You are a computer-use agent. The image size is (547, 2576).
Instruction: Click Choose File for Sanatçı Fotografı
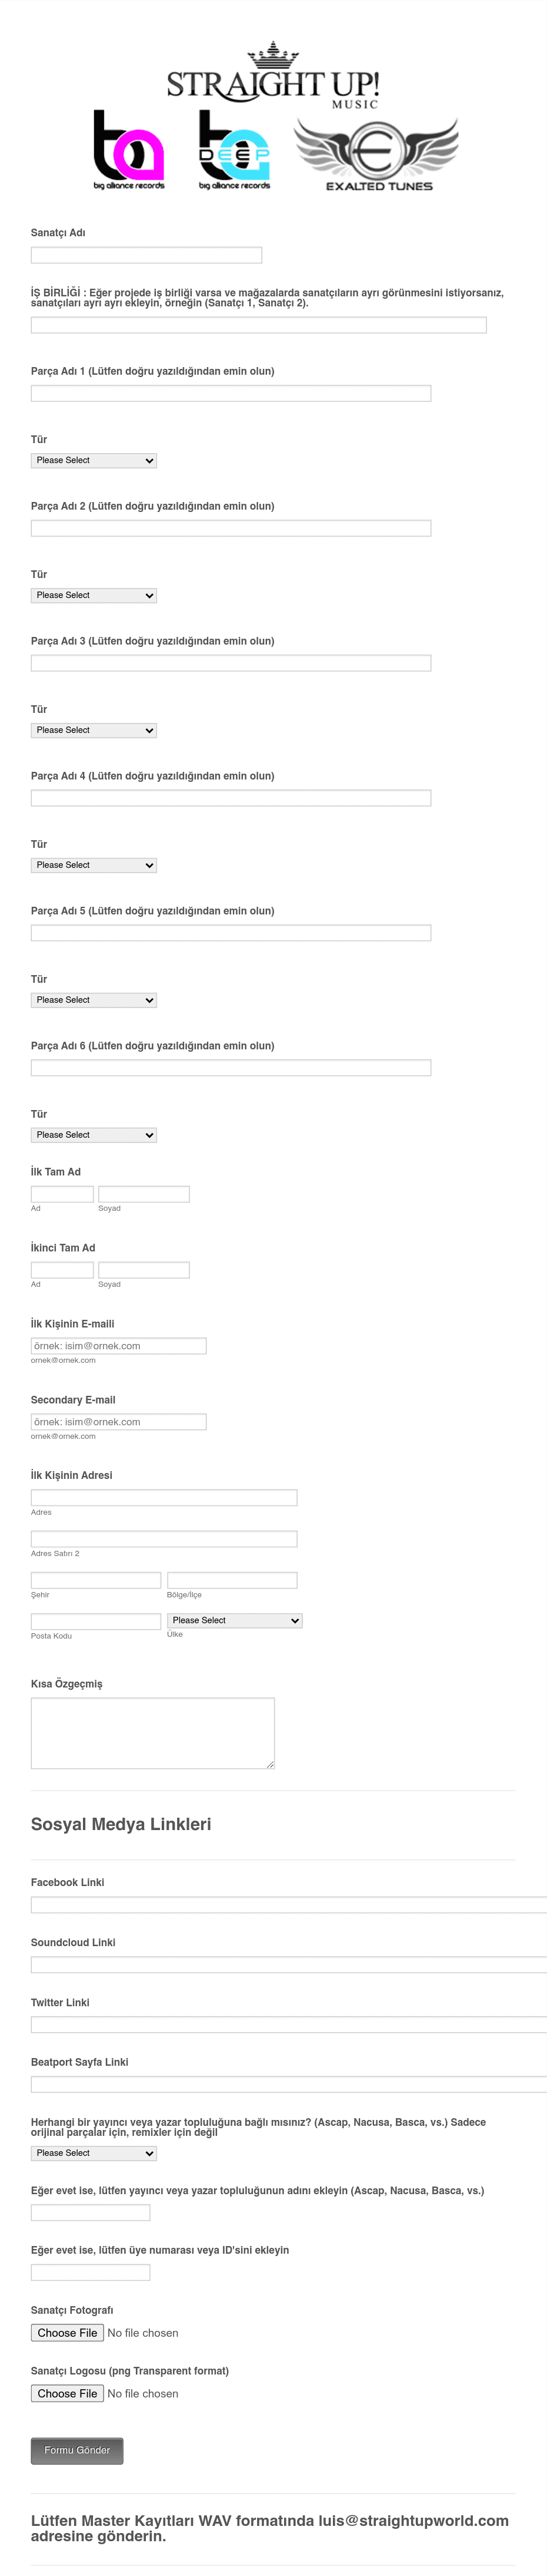click(x=67, y=2333)
